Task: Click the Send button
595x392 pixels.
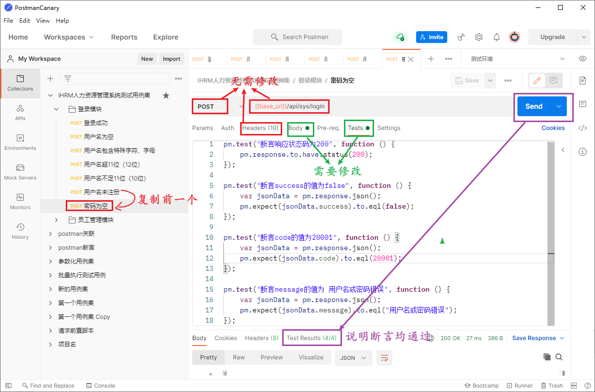Action: pyautogui.click(x=533, y=106)
